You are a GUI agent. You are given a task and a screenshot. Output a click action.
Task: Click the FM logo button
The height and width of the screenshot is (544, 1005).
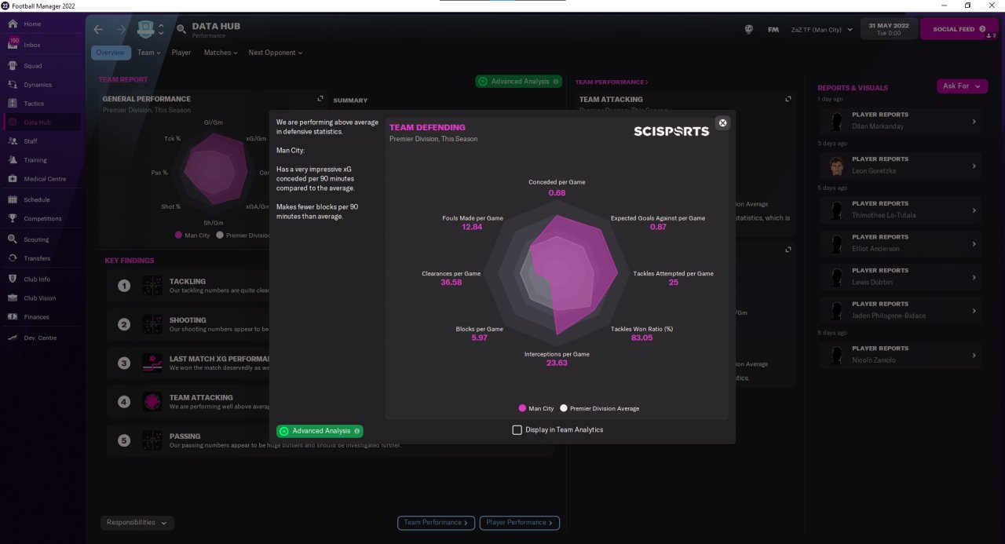click(x=773, y=30)
